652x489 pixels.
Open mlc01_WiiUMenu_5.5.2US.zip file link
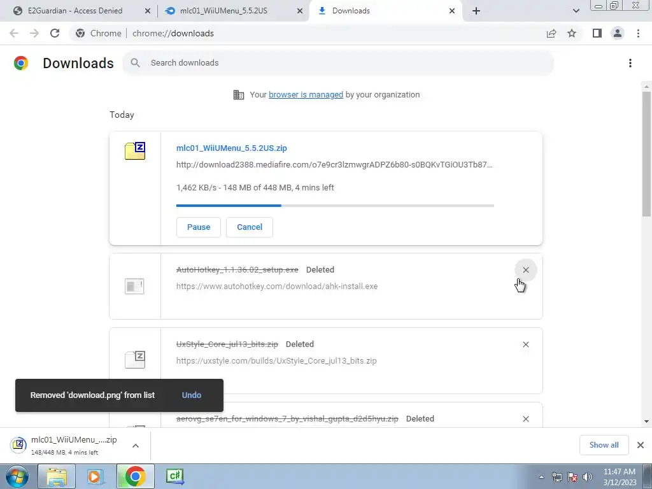pyautogui.click(x=232, y=148)
